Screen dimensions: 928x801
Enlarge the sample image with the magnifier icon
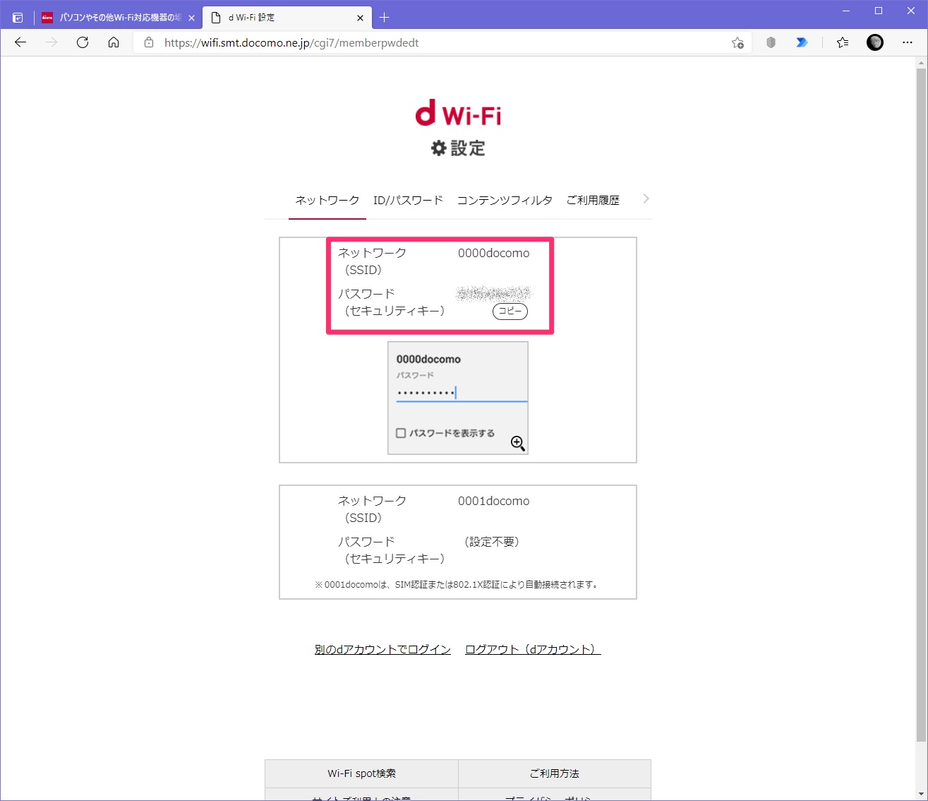(x=517, y=443)
